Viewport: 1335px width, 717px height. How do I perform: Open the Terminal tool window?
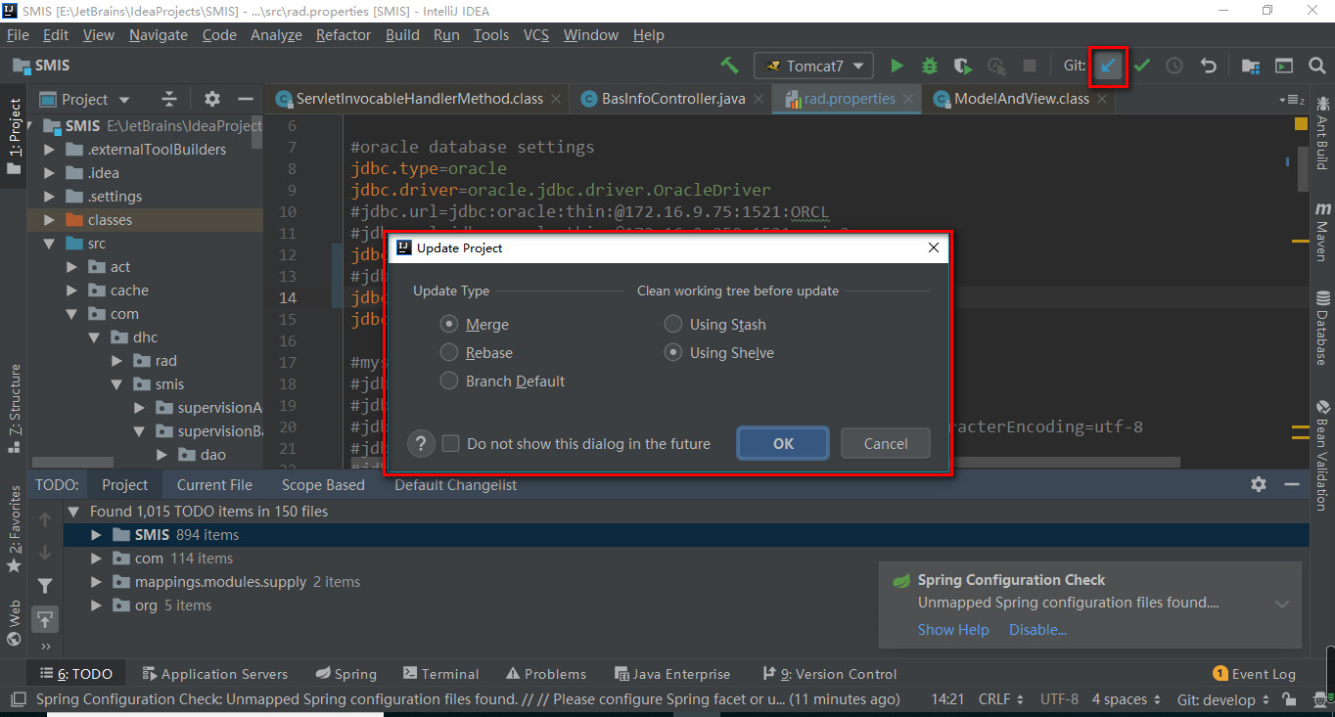(x=439, y=674)
